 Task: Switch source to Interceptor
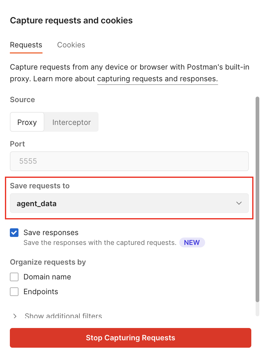[71, 122]
